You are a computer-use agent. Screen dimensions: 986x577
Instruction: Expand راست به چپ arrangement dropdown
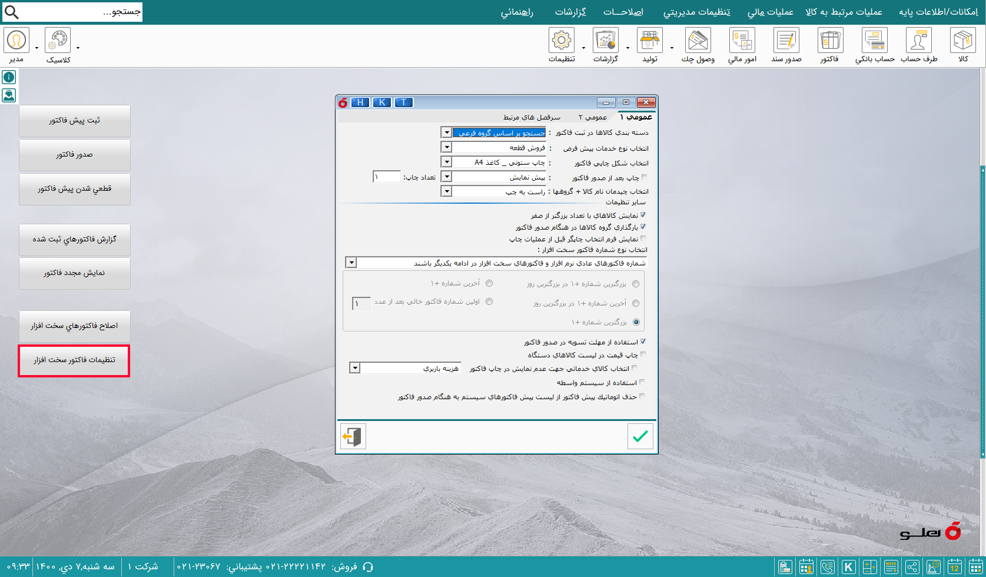point(446,191)
